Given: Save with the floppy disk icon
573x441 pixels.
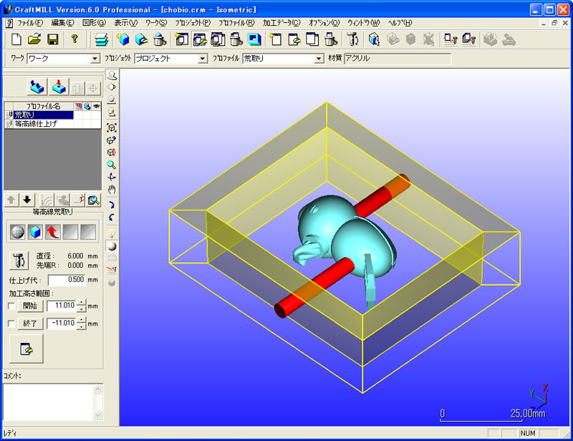Looking at the screenshot, I should tap(52, 39).
